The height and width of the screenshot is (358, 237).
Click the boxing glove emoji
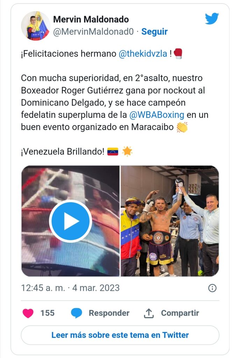(178, 53)
